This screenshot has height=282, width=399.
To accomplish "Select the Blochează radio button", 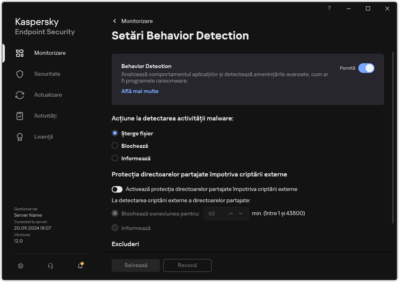I will pyautogui.click(x=115, y=145).
